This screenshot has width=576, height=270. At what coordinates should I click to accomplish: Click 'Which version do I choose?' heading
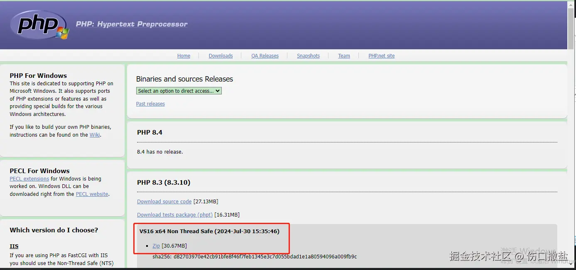[54, 230]
